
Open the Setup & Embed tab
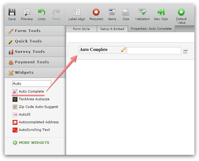(x=112, y=29)
